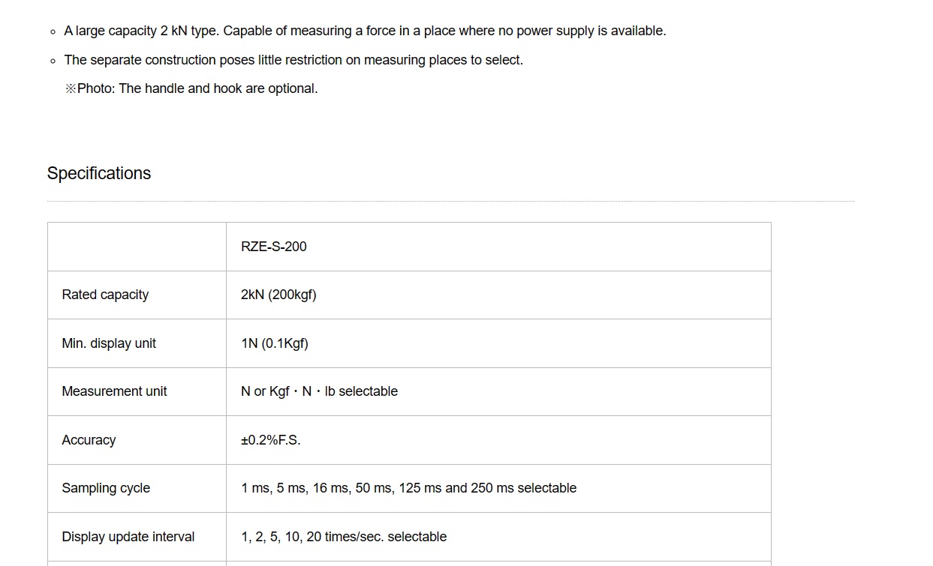Select the Accuracy row label

[89, 440]
